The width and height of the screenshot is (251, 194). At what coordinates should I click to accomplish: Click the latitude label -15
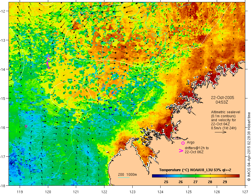tap(3, 98)
